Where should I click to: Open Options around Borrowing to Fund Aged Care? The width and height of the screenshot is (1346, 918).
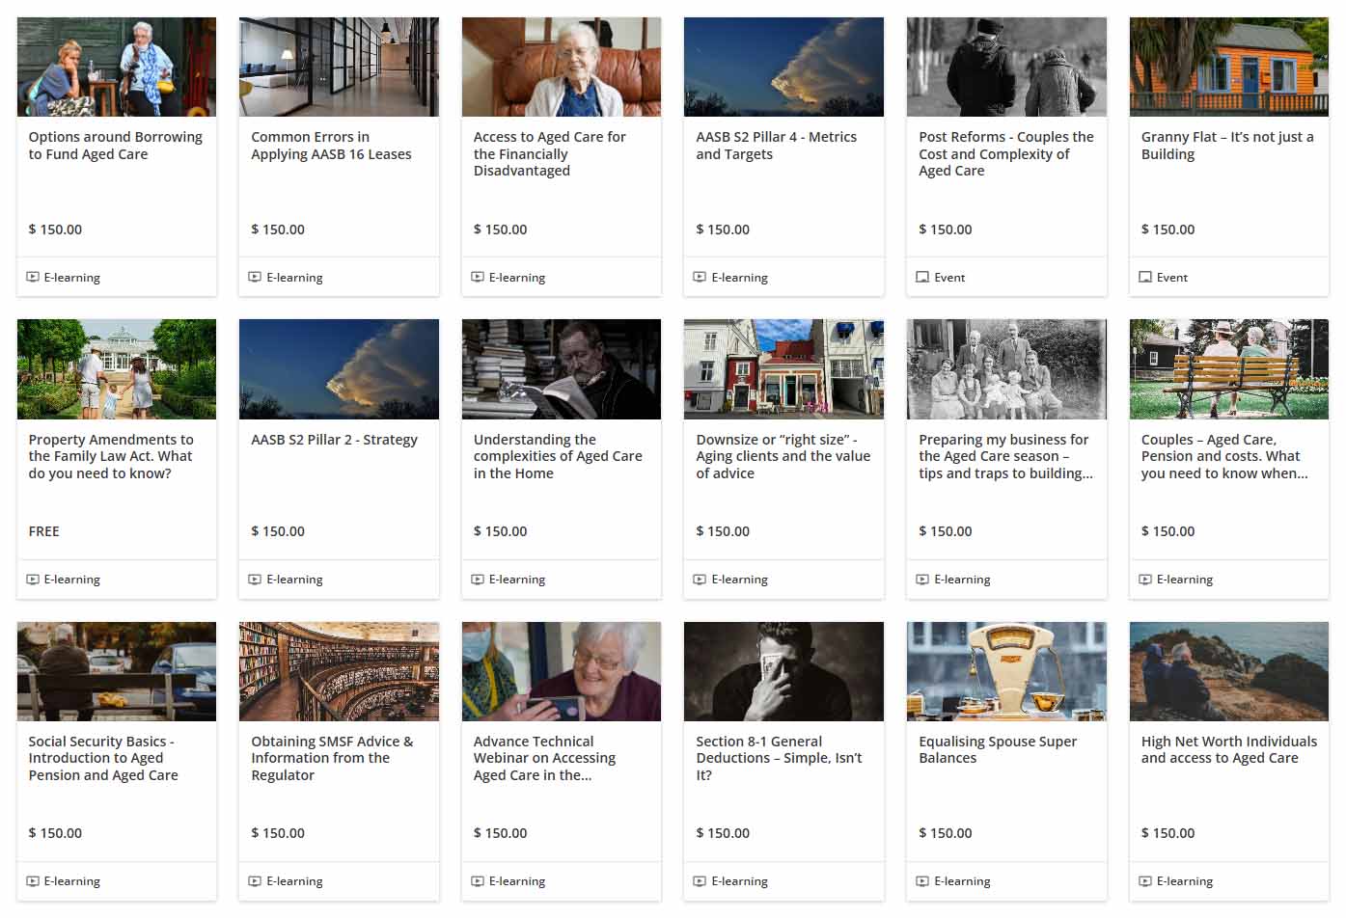pyautogui.click(x=116, y=146)
